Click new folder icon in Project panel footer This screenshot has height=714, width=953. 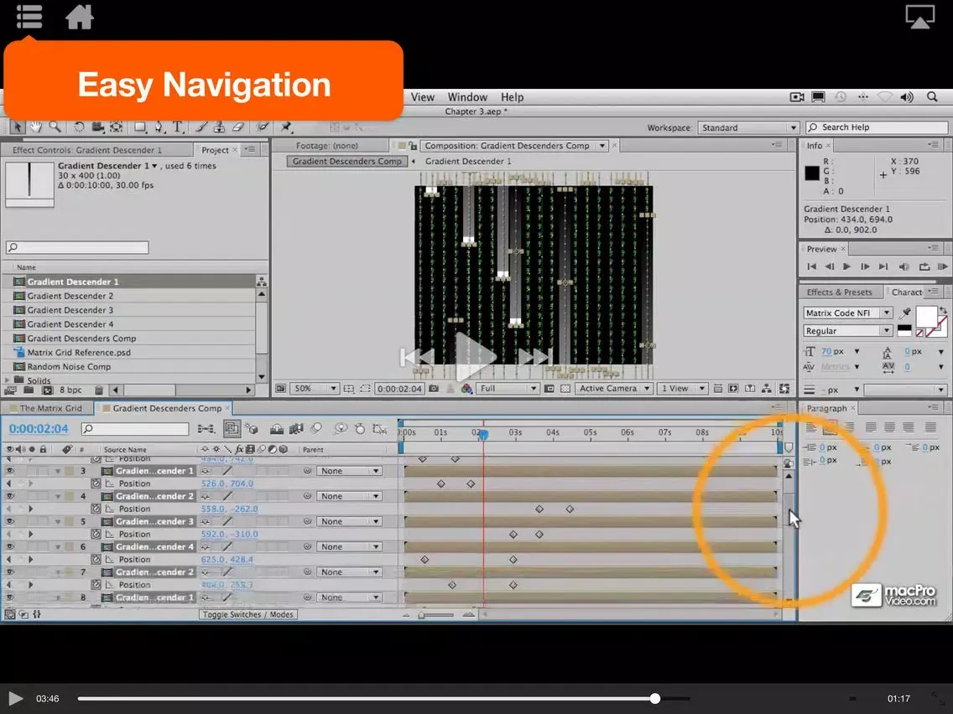[x=29, y=390]
